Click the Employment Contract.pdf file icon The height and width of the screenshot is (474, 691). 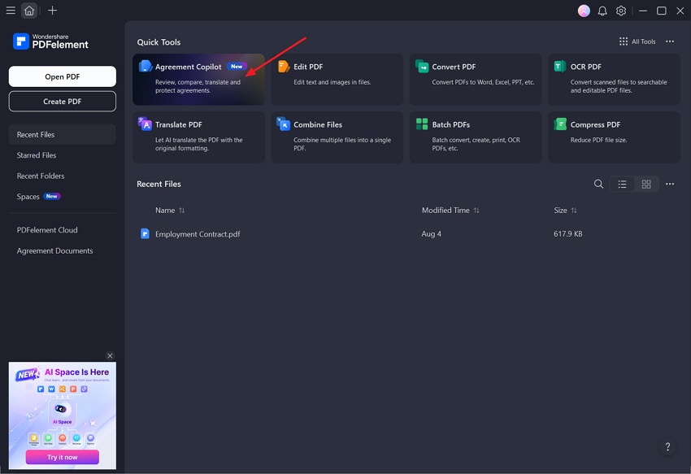tap(145, 233)
